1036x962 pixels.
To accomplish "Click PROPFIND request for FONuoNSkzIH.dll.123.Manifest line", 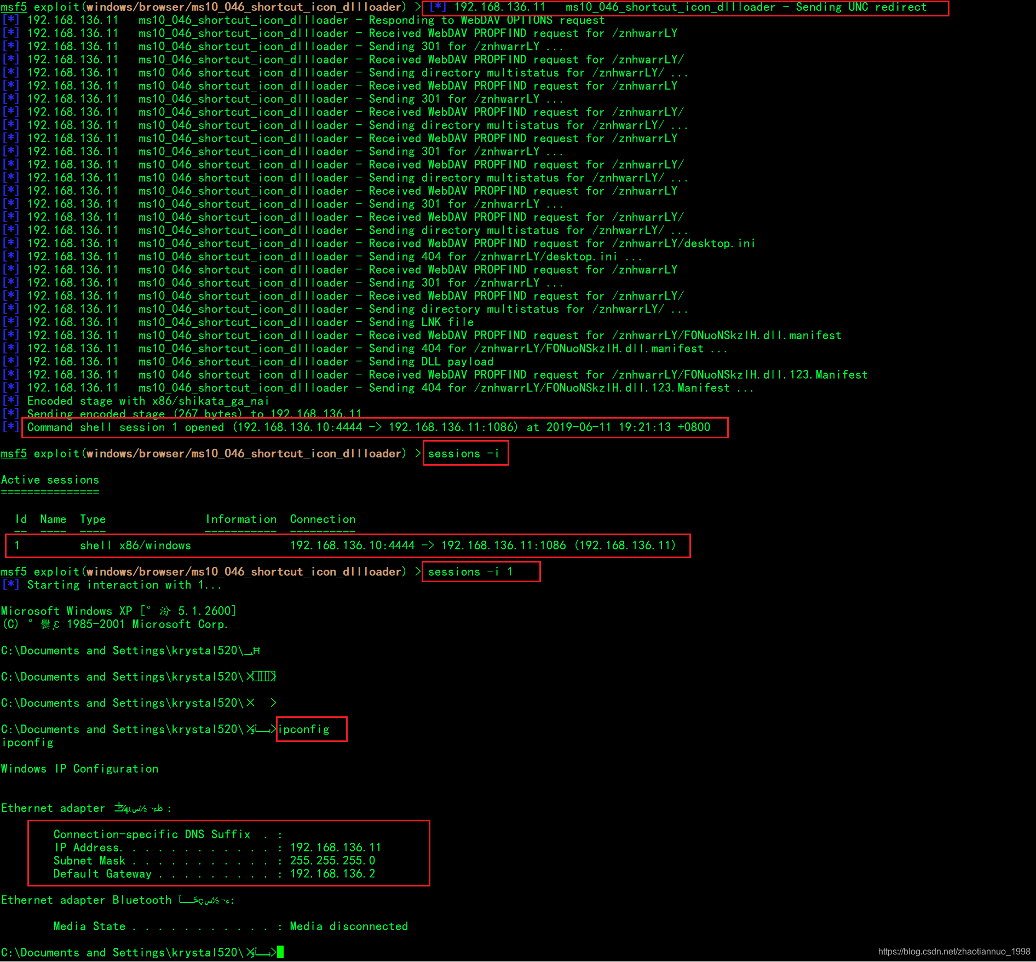I will (x=435, y=375).
